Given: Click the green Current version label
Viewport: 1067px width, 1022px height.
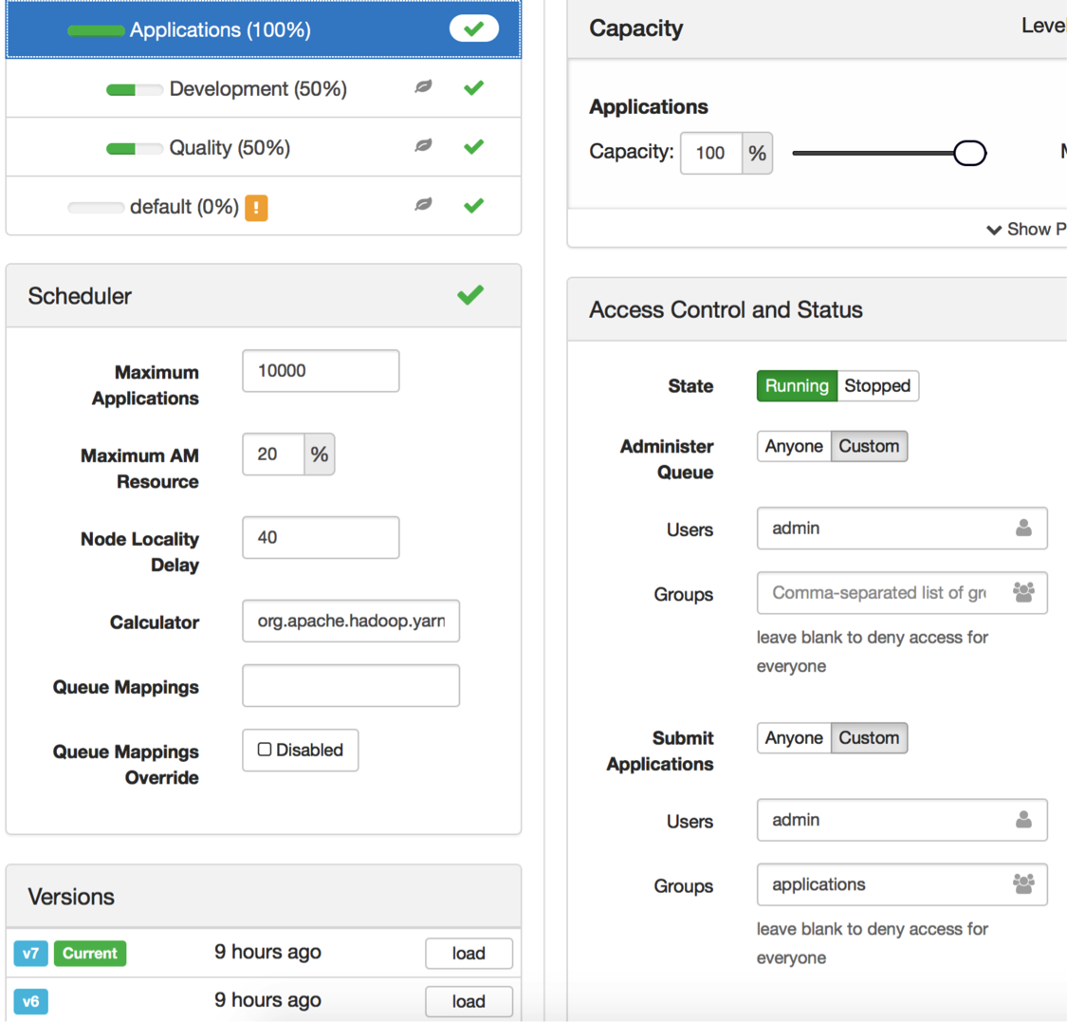Looking at the screenshot, I should (x=90, y=954).
